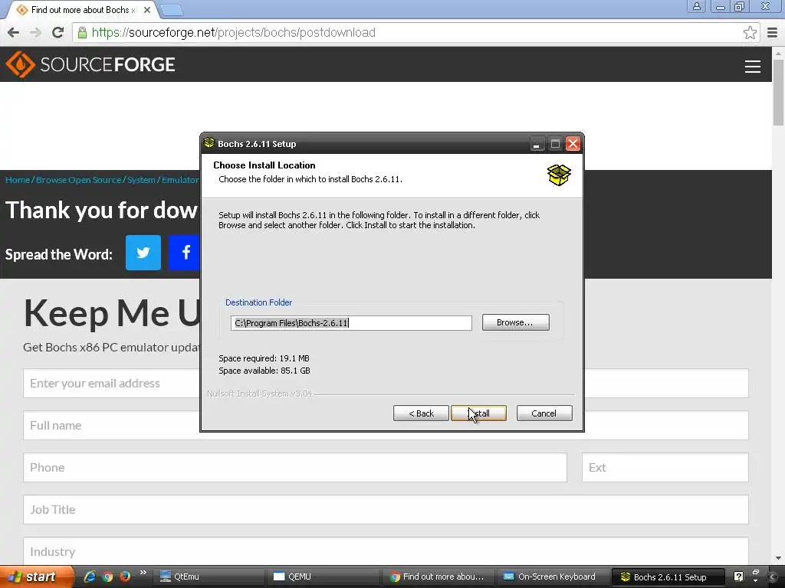This screenshot has height=588, width=785.
Task: Click the Phone field
Action: [295, 468]
